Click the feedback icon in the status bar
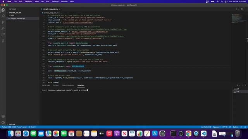Image resolution: width=248 pixels, height=139 pixels. click(241, 127)
